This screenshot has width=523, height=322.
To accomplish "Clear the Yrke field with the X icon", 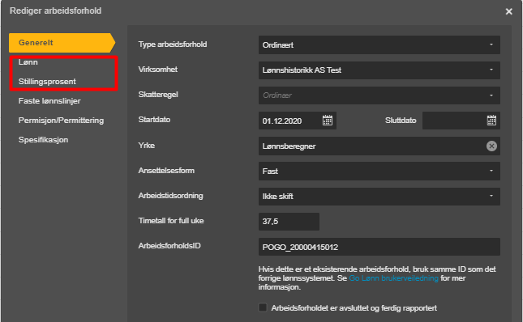I will click(x=491, y=146).
